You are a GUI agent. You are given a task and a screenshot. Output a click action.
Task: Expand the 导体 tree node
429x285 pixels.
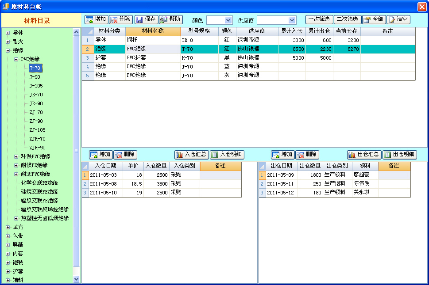[x=8, y=33]
